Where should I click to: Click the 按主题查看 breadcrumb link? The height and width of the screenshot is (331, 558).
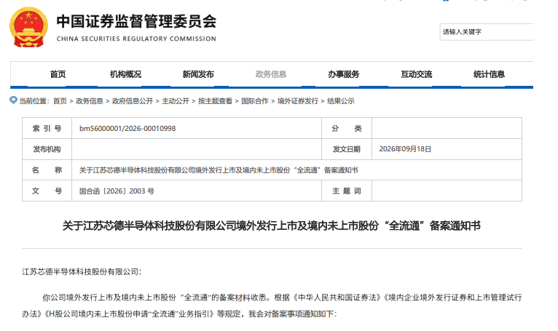[x=215, y=101]
